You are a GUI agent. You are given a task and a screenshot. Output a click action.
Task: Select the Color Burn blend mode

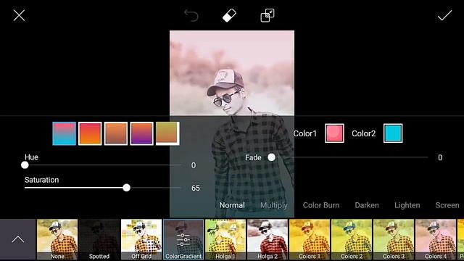tap(321, 205)
